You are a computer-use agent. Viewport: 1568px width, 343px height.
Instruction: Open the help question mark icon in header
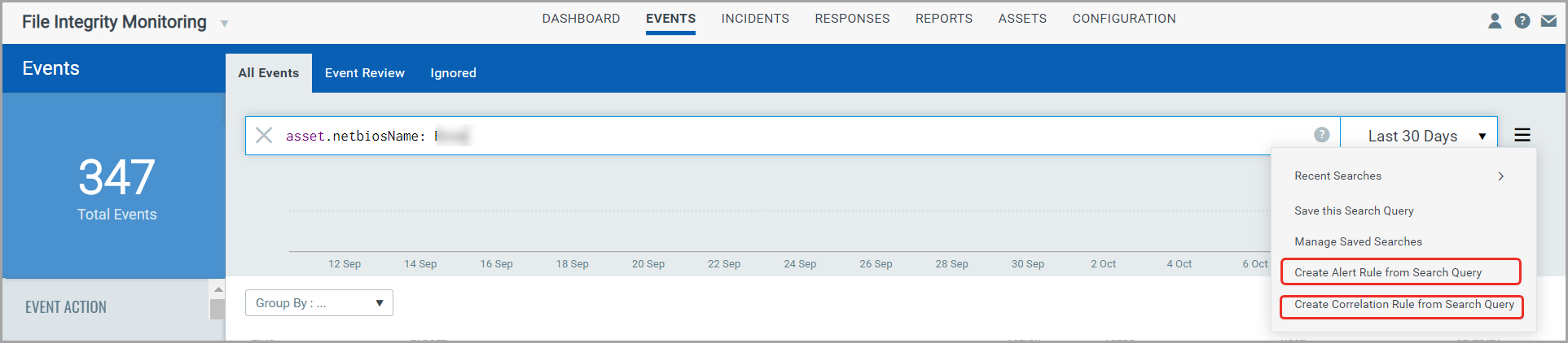(x=1522, y=21)
